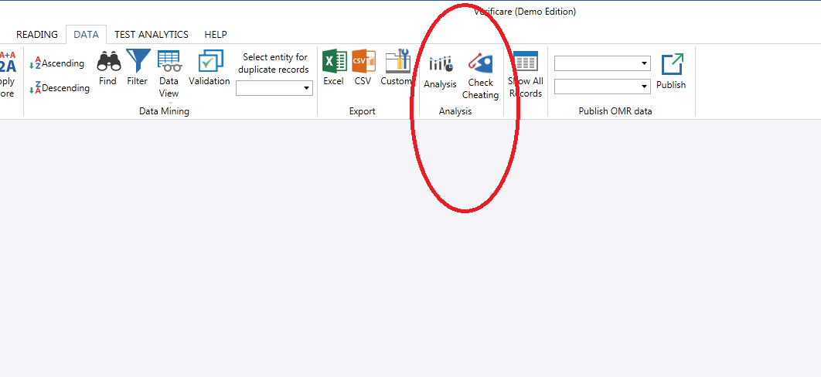The image size is (821, 377).
Task: Export data to Excel
Action: click(333, 68)
